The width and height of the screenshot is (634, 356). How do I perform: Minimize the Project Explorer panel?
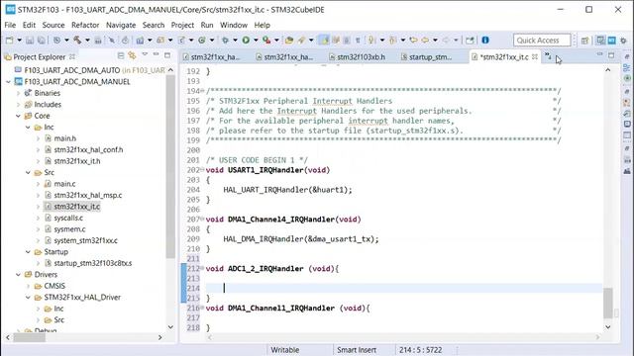click(x=157, y=55)
